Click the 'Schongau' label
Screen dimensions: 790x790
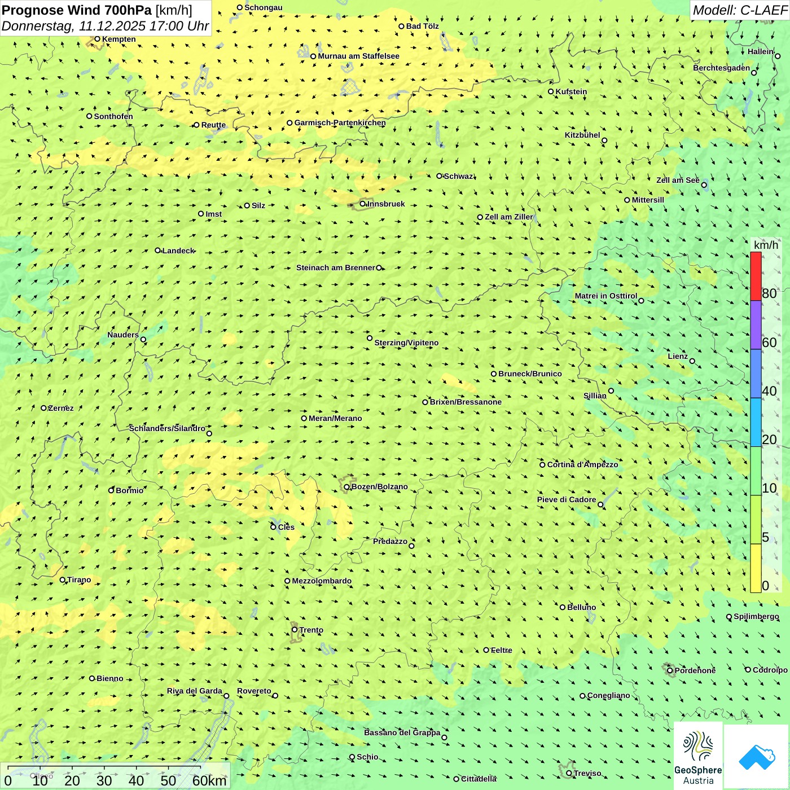[x=263, y=7]
